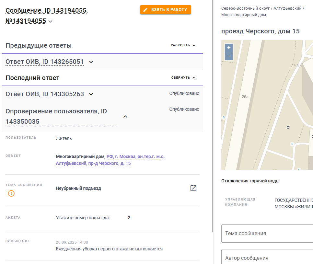This screenshot has height=264, width=313.
Task: Click the parking P marker near 26а
Action: click(224, 117)
